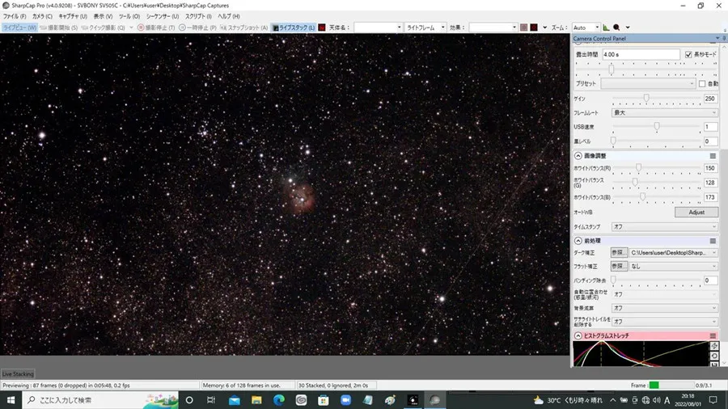
Task: Click 一時停止 (P) pause button
Action: [198, 27]
